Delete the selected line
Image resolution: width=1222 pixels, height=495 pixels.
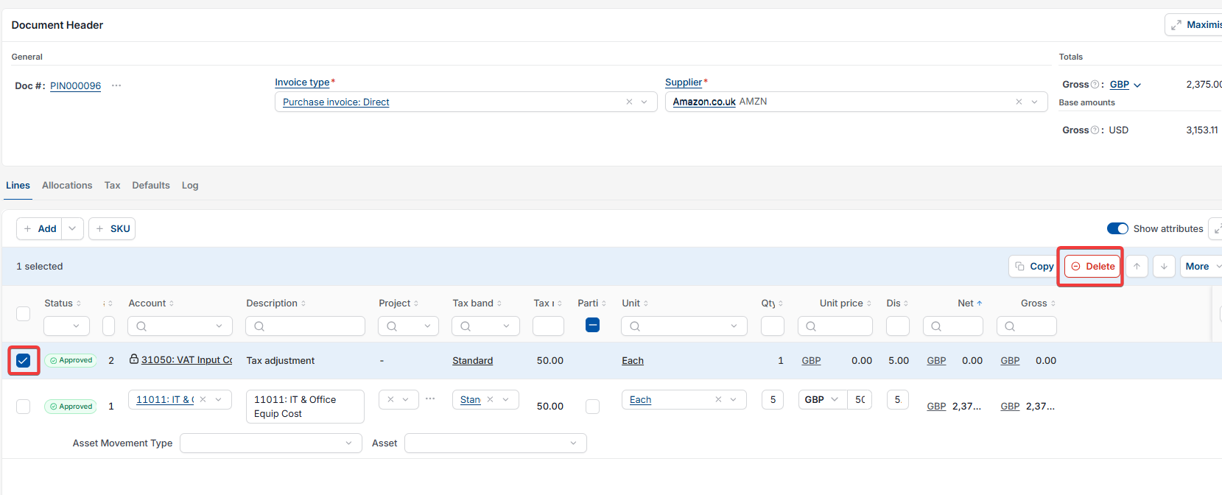(1092, 267)
